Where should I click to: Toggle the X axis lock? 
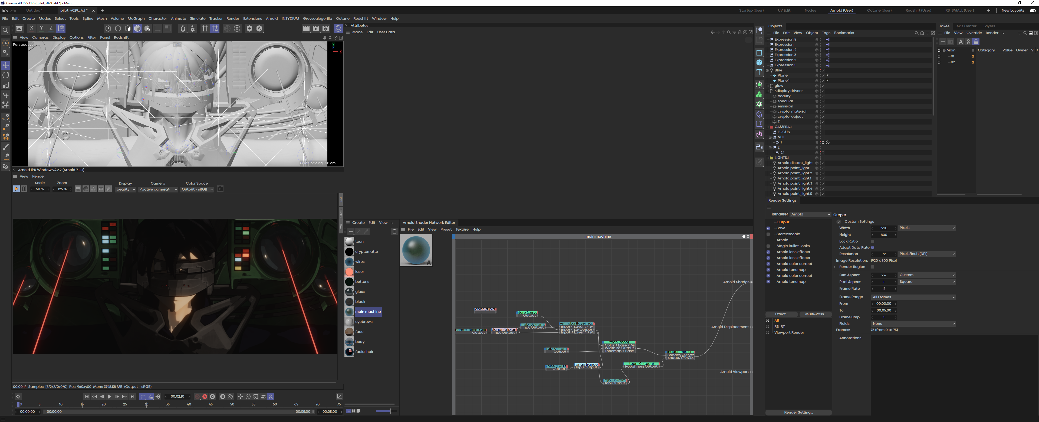31,28
